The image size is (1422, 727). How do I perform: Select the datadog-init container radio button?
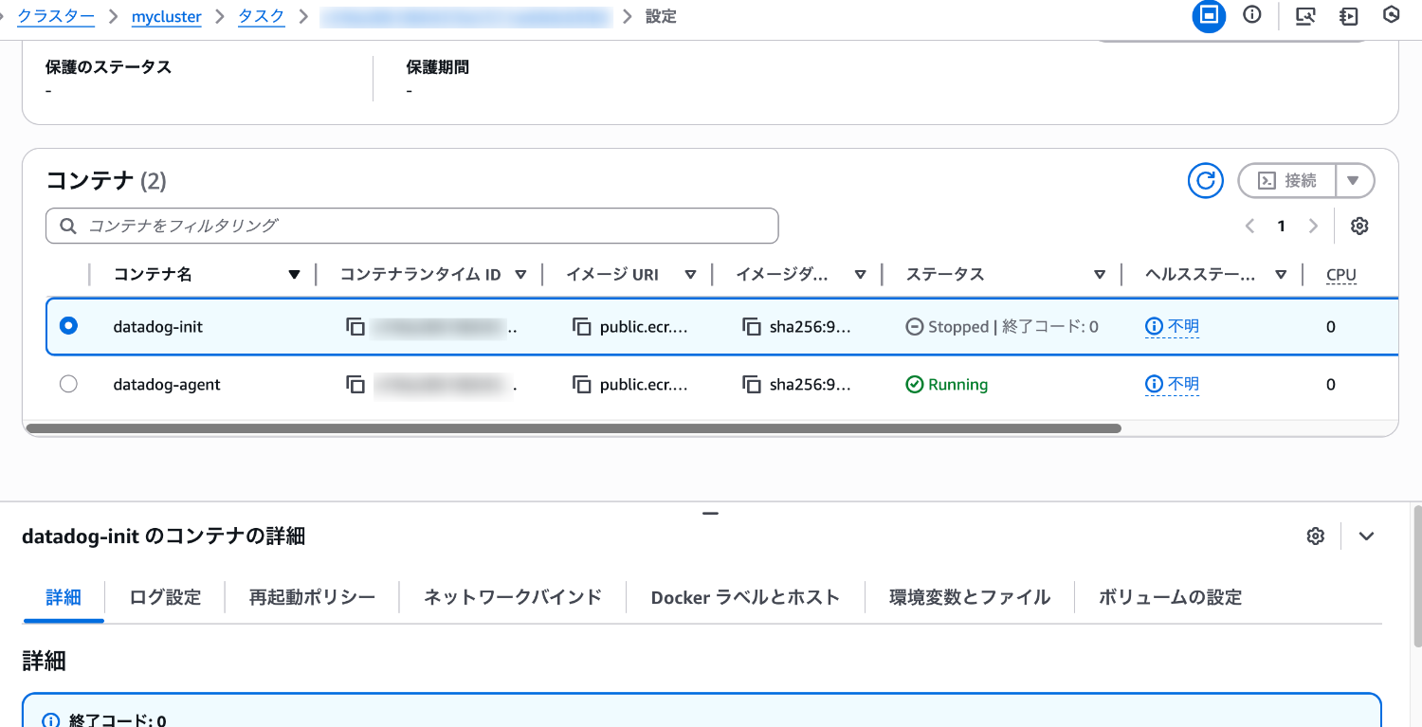[68, 325]
